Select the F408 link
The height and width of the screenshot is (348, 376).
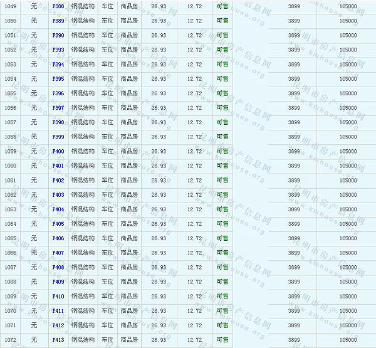click(x=58, y=267)
